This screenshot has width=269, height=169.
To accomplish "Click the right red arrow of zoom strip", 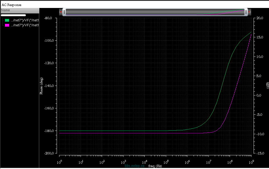I will click(x=249, y=12).
